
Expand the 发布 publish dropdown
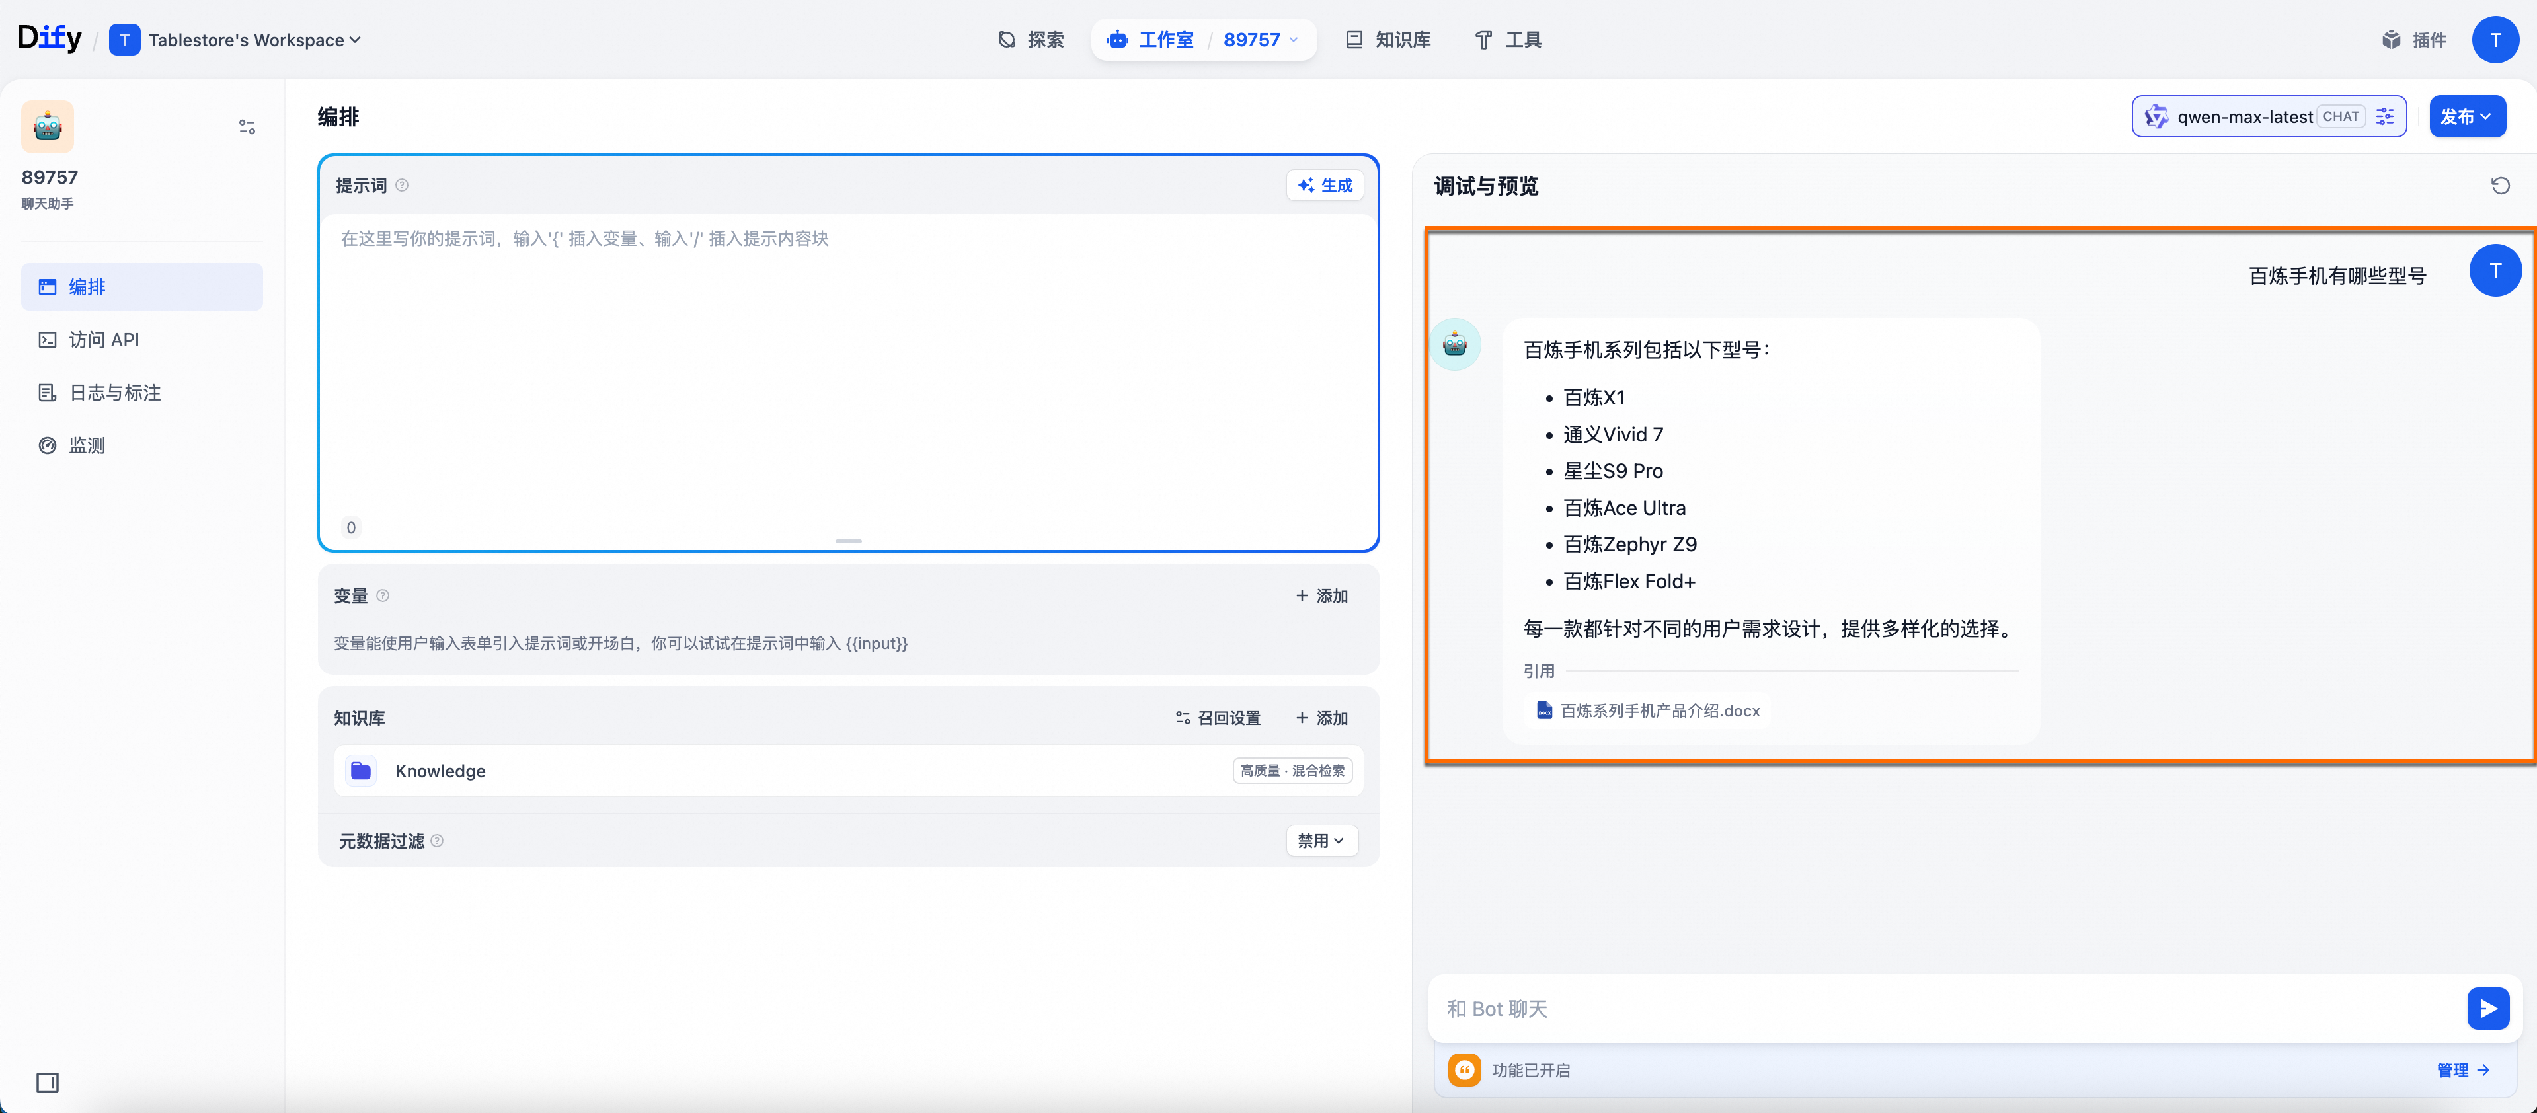coord(2467,116)
